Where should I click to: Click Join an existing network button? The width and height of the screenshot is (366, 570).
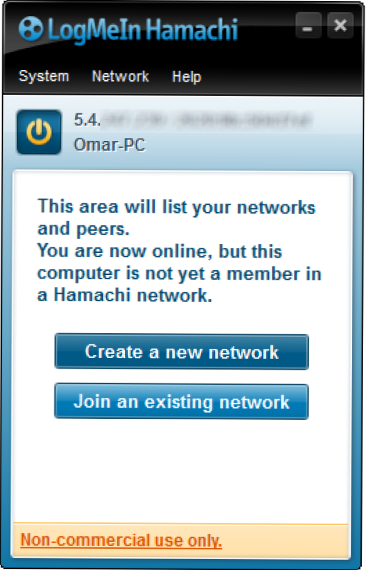(x=182, y=402)
